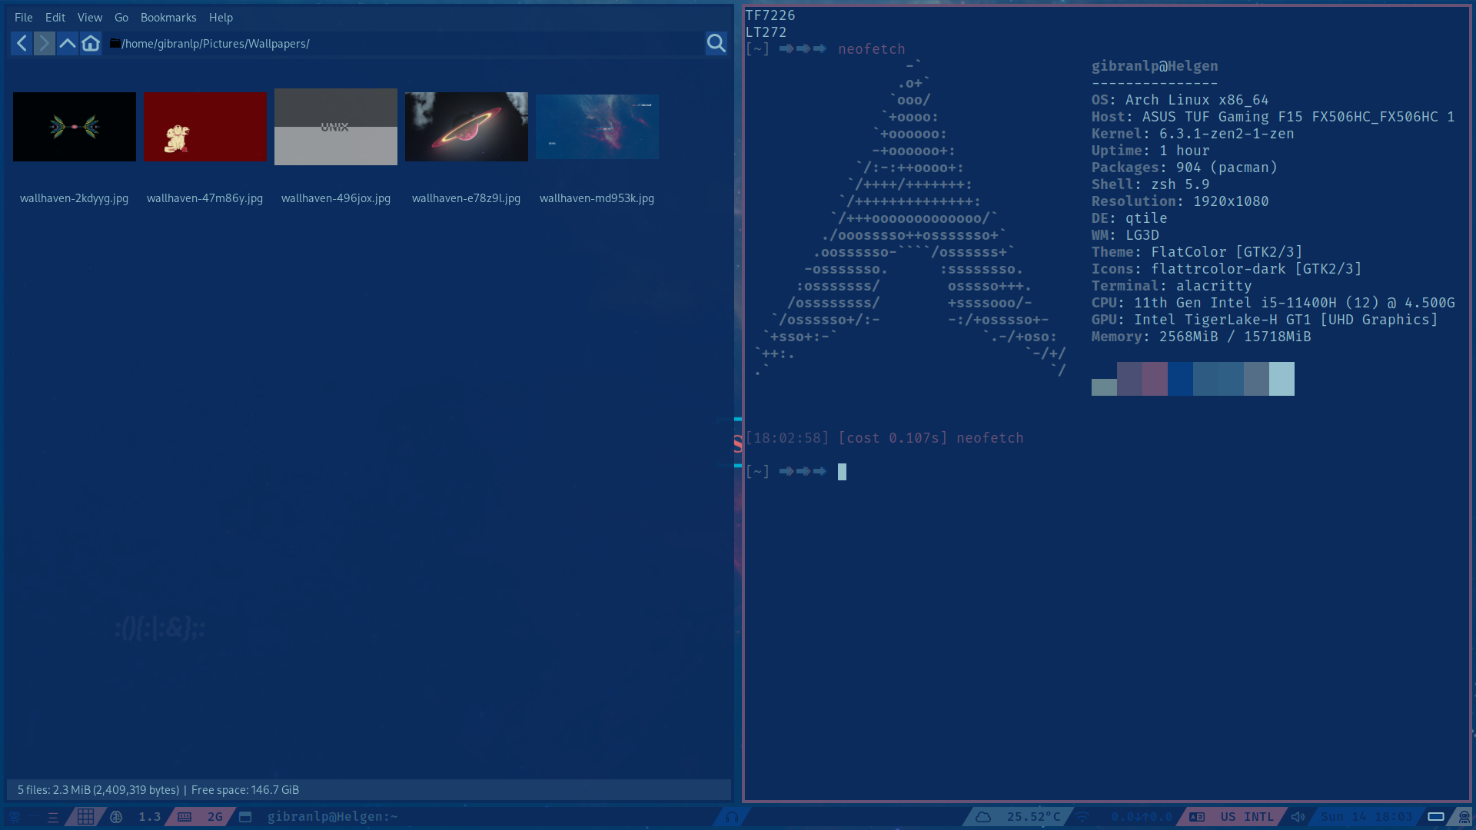Click the lightest blue neofetch color block
The width and height of the screenshot is (1476, 830).
point(1282,379)
